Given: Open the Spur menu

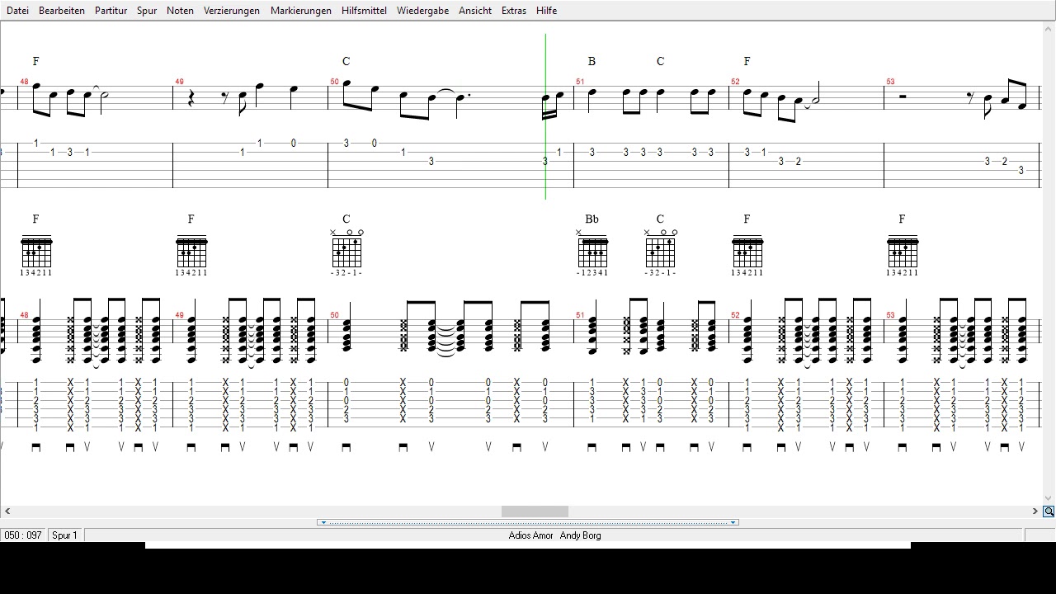Looking at the screenshot, I should point(147,11).
